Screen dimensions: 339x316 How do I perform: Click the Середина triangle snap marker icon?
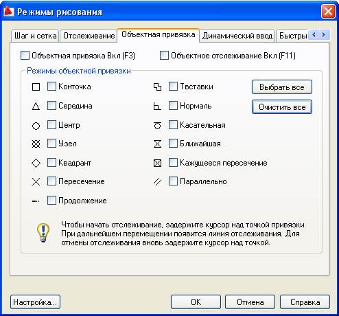(x=36, y=106)
